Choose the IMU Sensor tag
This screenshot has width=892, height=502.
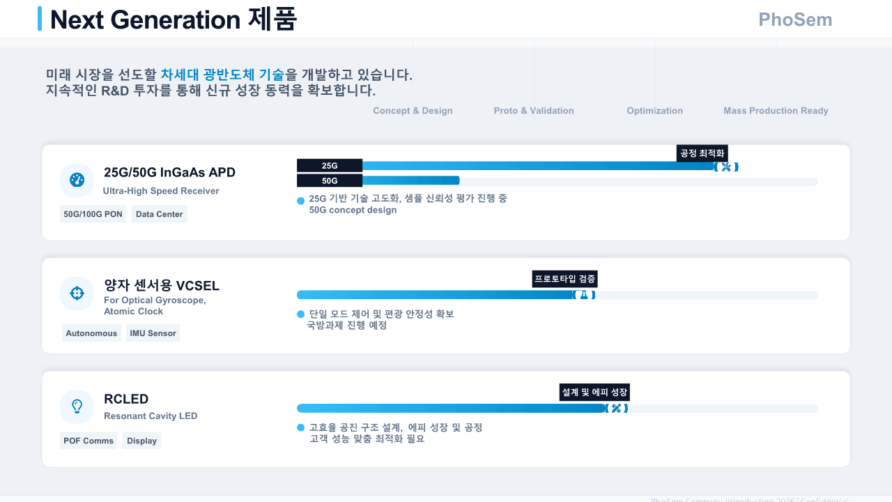(x=153, y=333)
